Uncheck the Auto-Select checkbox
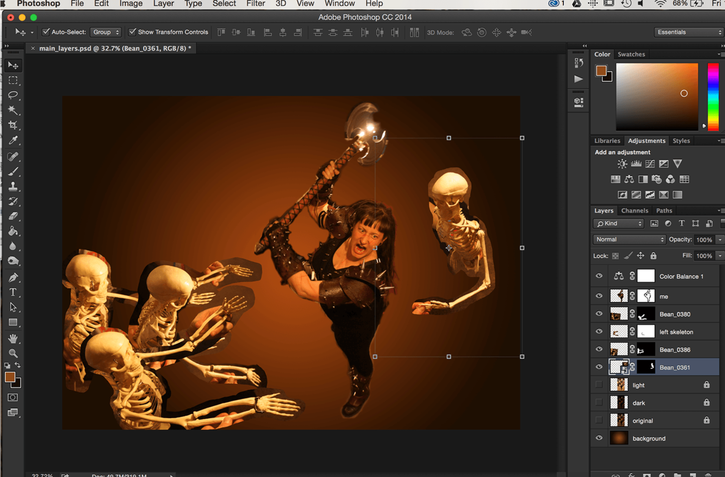725x477 pixels. point(46,32)
